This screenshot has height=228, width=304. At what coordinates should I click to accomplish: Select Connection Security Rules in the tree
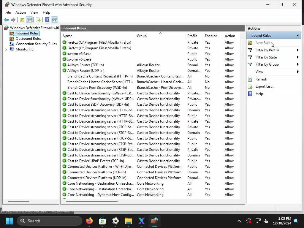click(36, 44)
